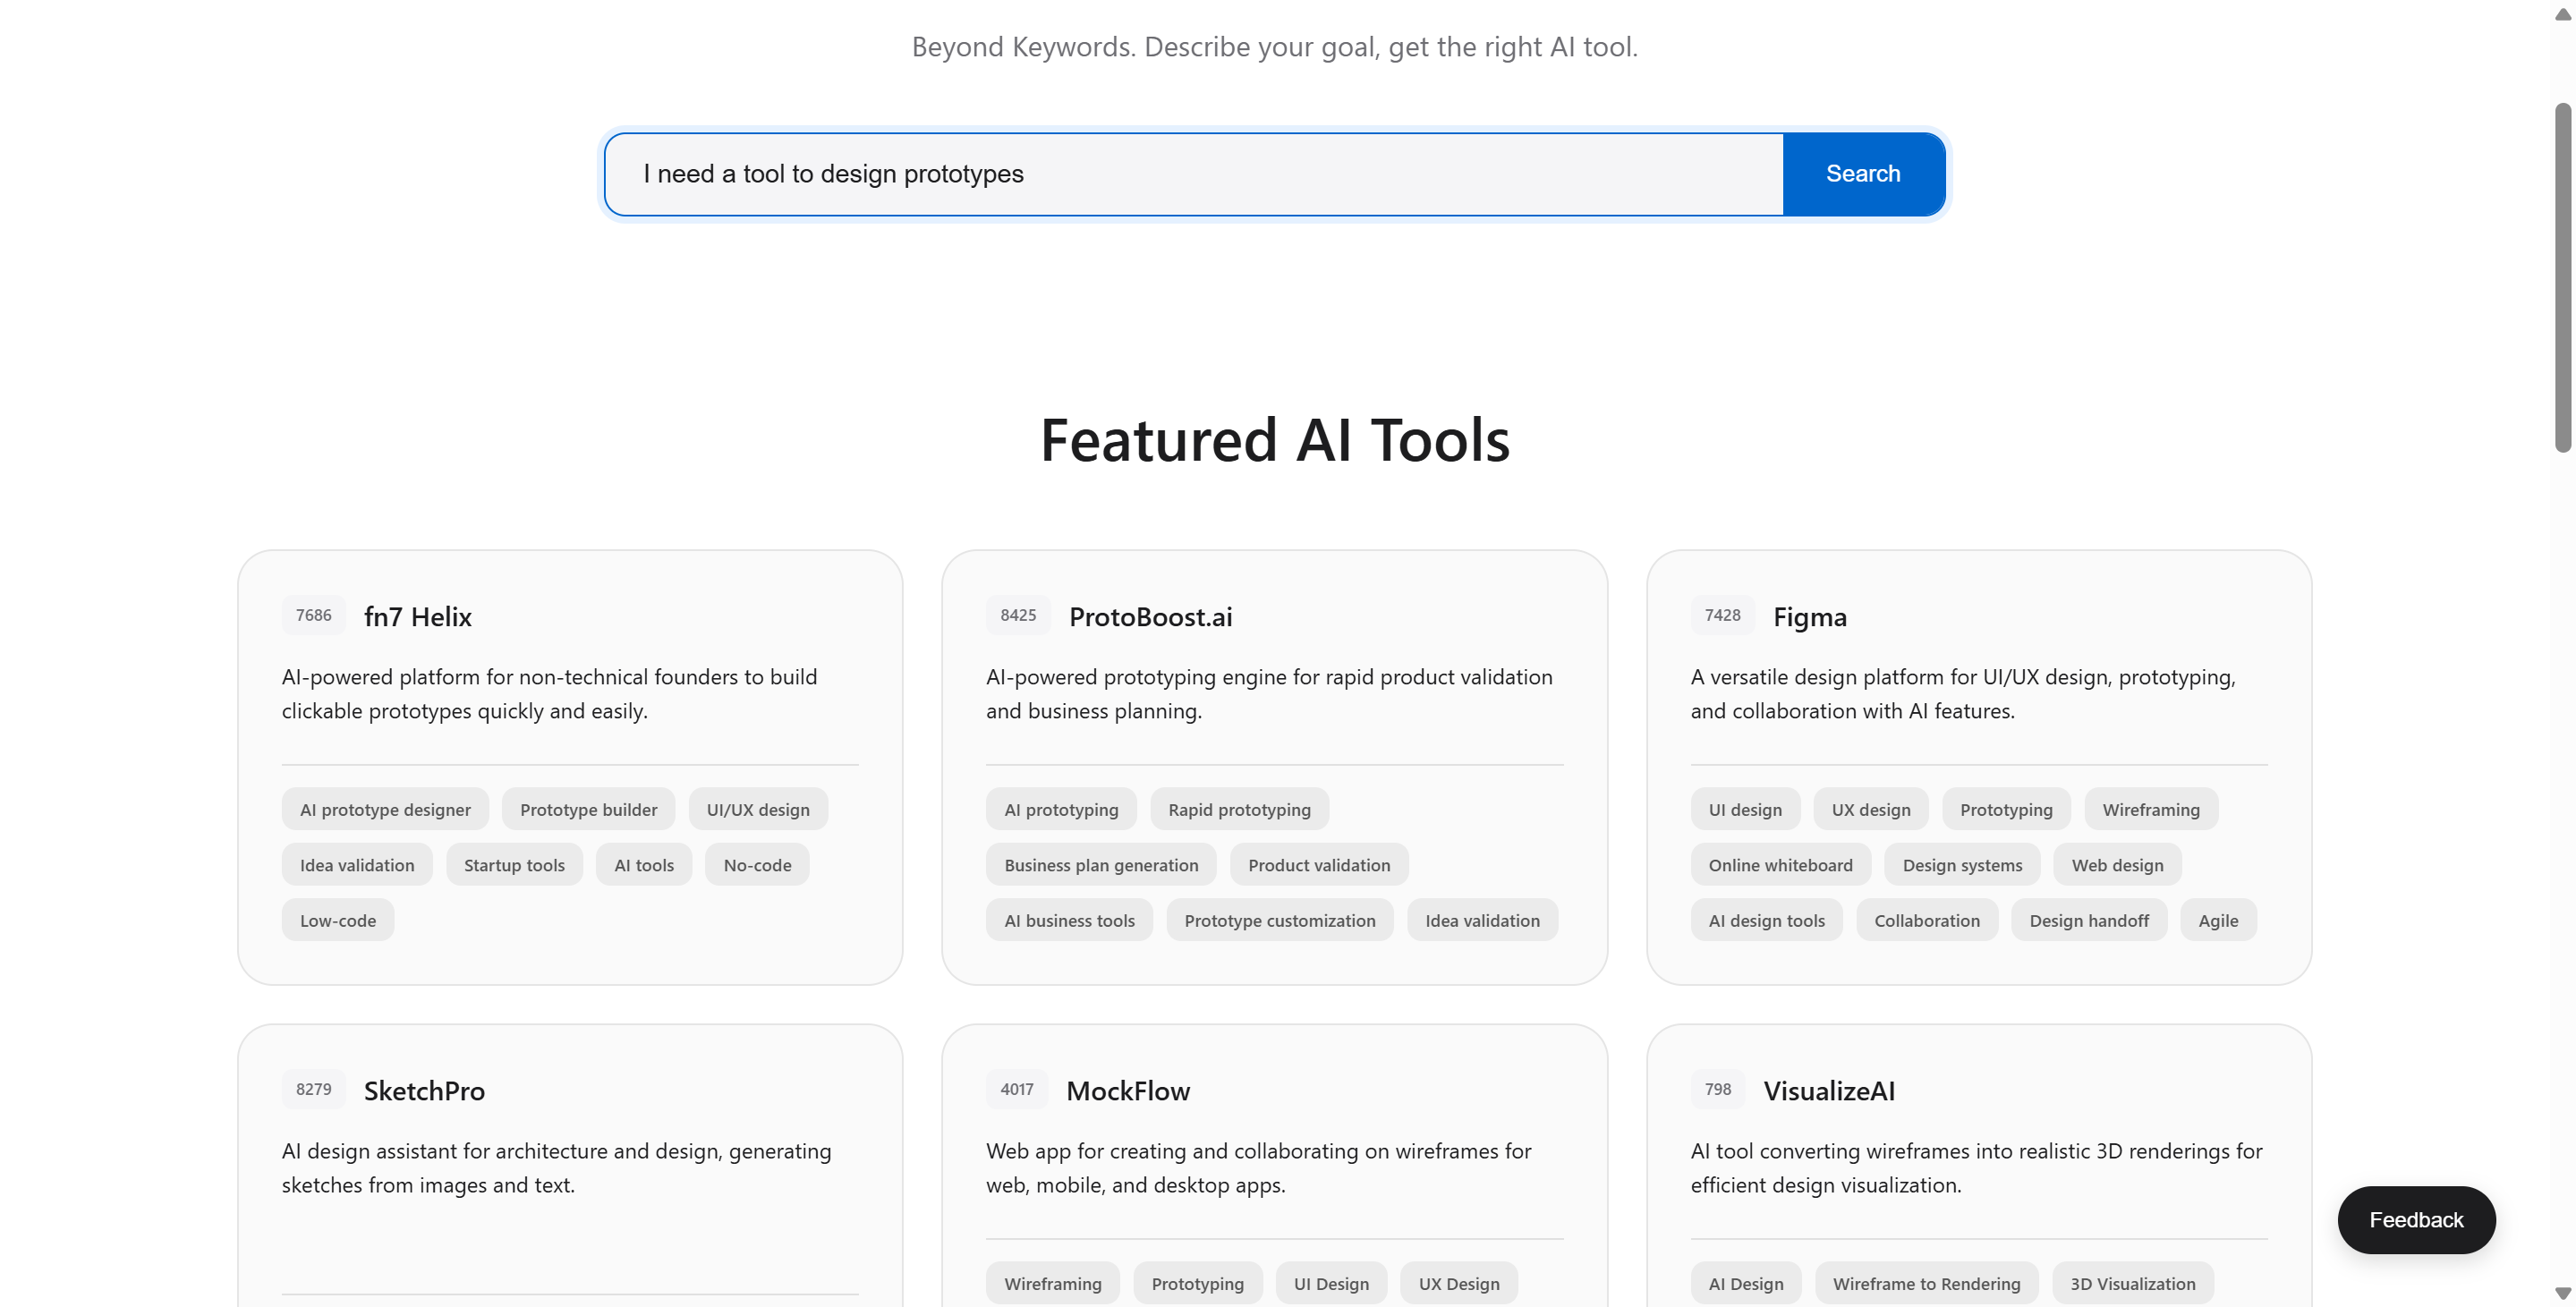Select the Prototype customization tag
Screen dimensions: 2576x1307
1280,920
